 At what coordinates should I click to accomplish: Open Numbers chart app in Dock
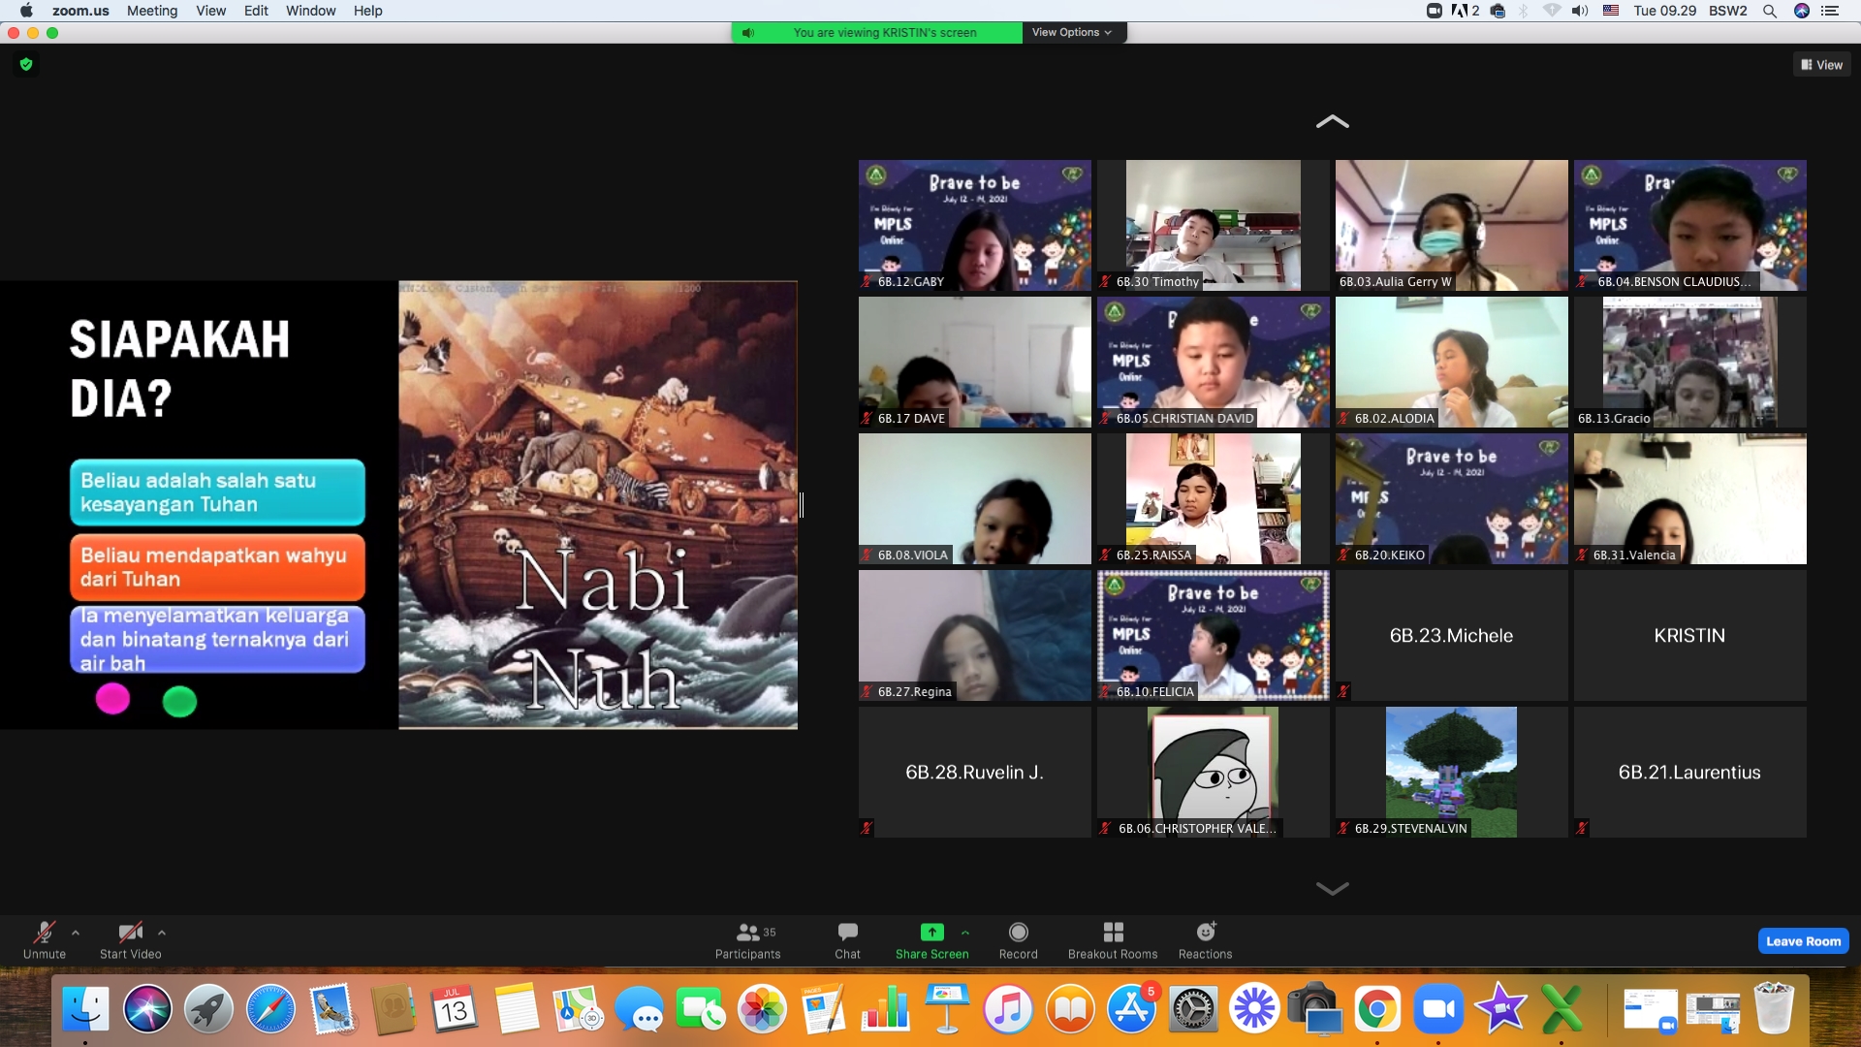tap(886, 1010)
